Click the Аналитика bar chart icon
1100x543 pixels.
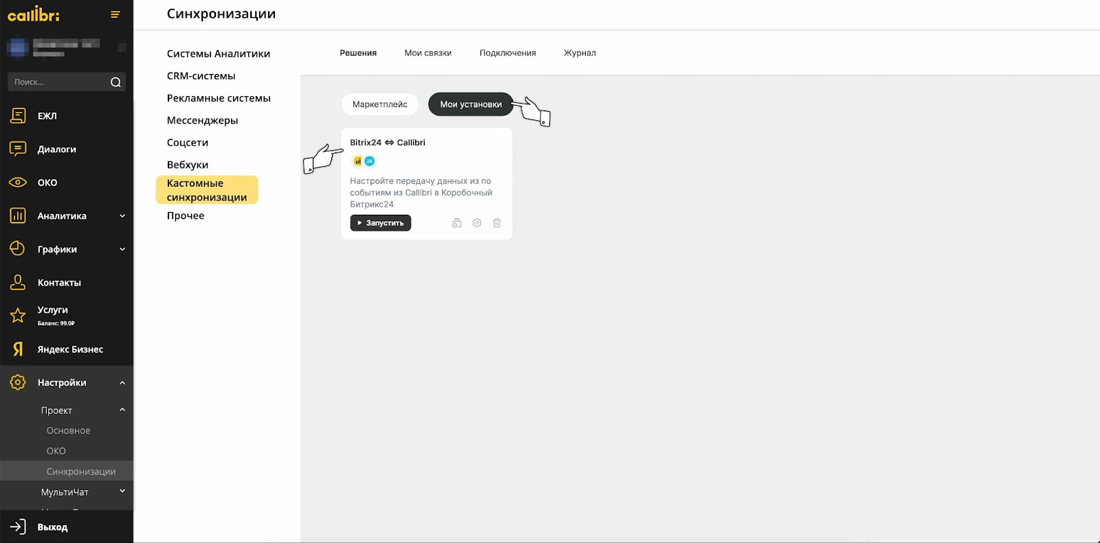click(18, 216)
